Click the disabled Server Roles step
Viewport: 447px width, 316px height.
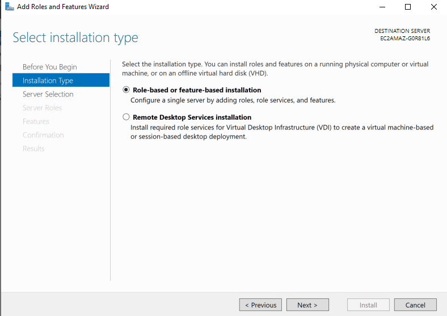pos(42,108)
